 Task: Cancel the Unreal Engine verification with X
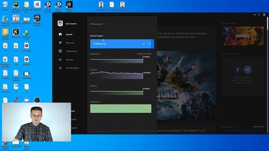click(144, 44)
